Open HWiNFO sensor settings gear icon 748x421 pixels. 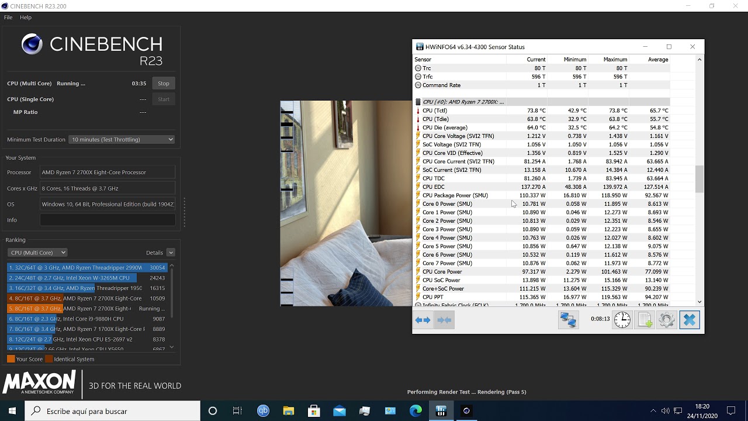(x=667, y=320)
